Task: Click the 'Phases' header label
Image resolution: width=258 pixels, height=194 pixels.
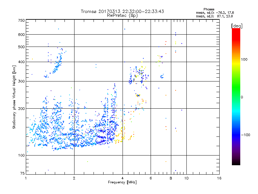Action: tap(209, 9)
